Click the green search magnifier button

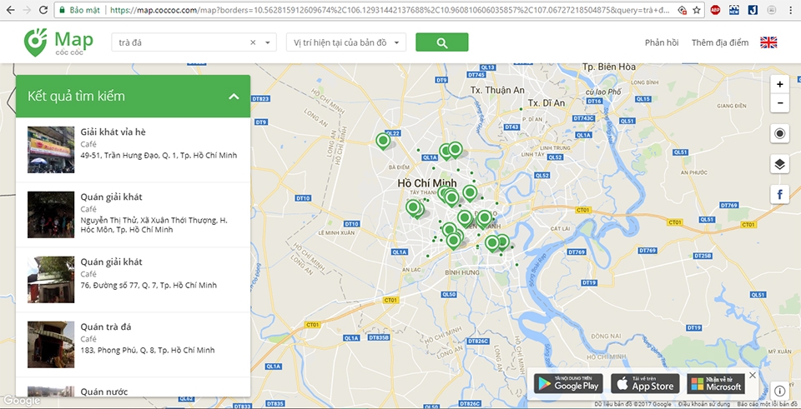coord(442,42)
